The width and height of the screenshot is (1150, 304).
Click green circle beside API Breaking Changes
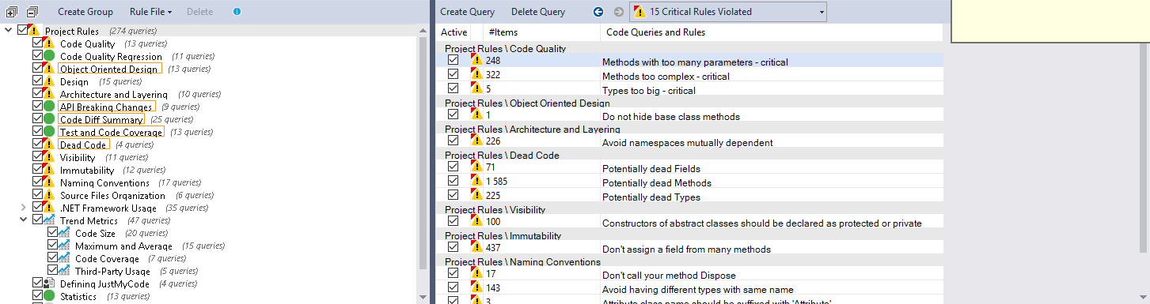(49, 107)
